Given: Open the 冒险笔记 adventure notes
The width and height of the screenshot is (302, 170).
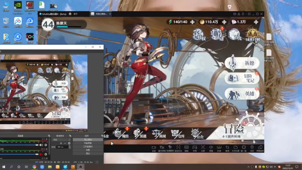Looking at the screenshot, I should tap(242, 78).
